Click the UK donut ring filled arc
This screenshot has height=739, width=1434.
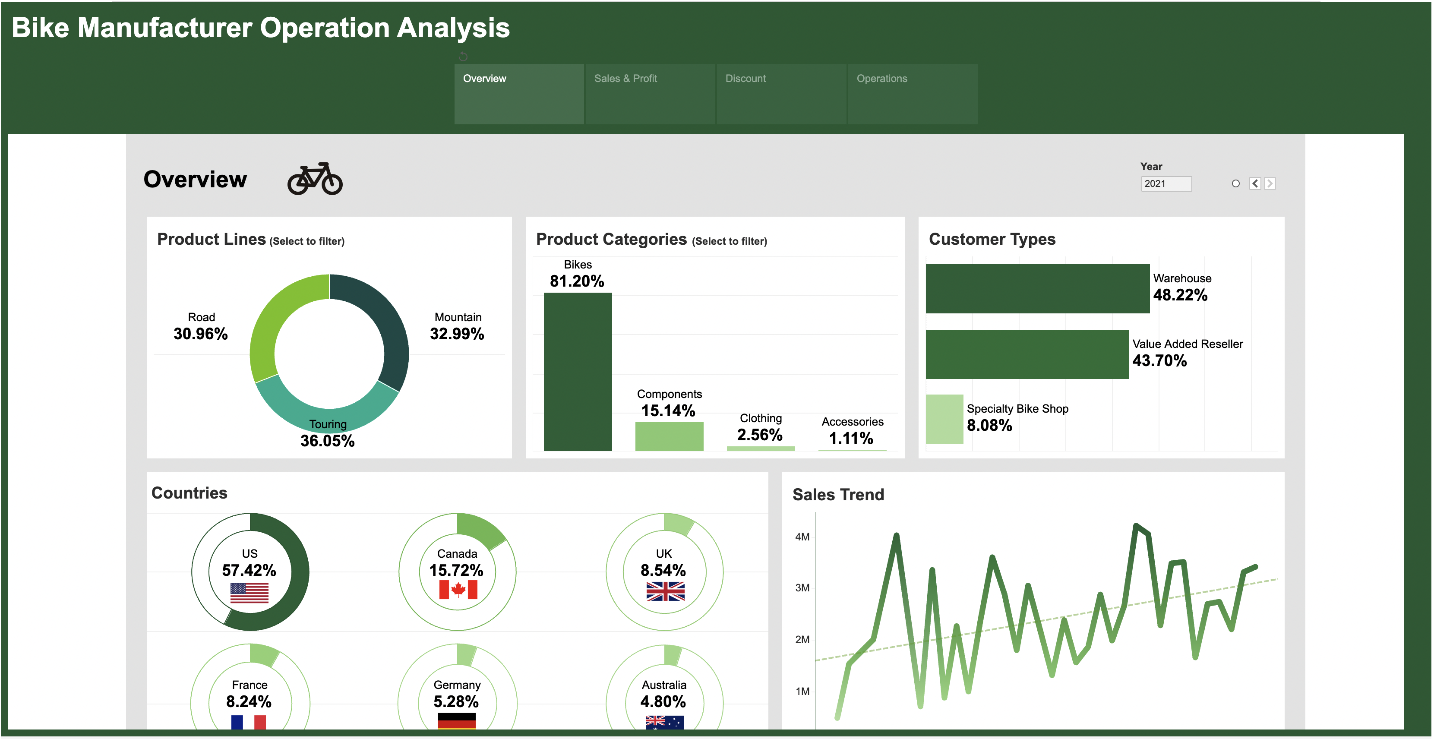coord(678,524)
